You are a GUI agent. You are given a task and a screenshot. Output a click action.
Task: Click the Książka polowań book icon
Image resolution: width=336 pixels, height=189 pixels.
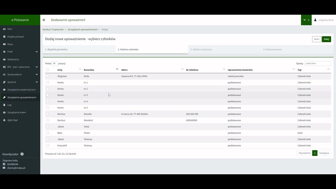[4, 36]
